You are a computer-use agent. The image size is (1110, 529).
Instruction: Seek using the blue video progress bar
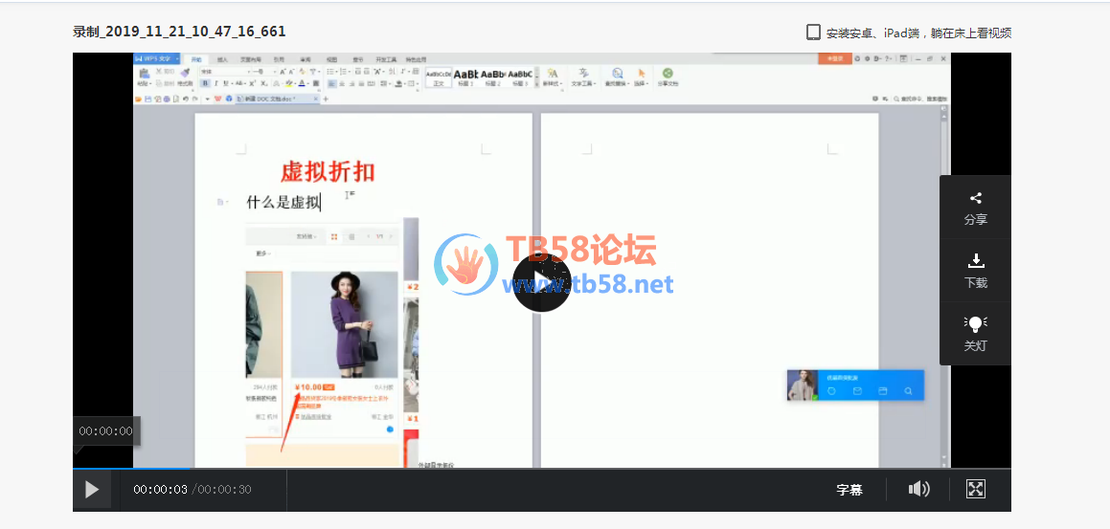(x=131, y=468)
